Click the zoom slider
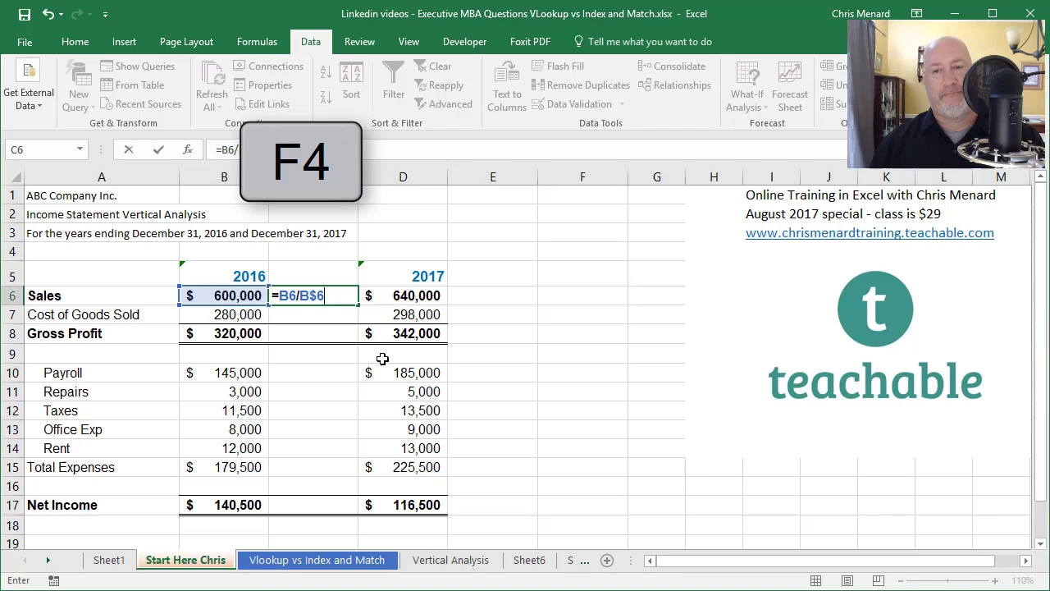The height and width of the screenshot is (591, 1050). (x=947, y=581)
